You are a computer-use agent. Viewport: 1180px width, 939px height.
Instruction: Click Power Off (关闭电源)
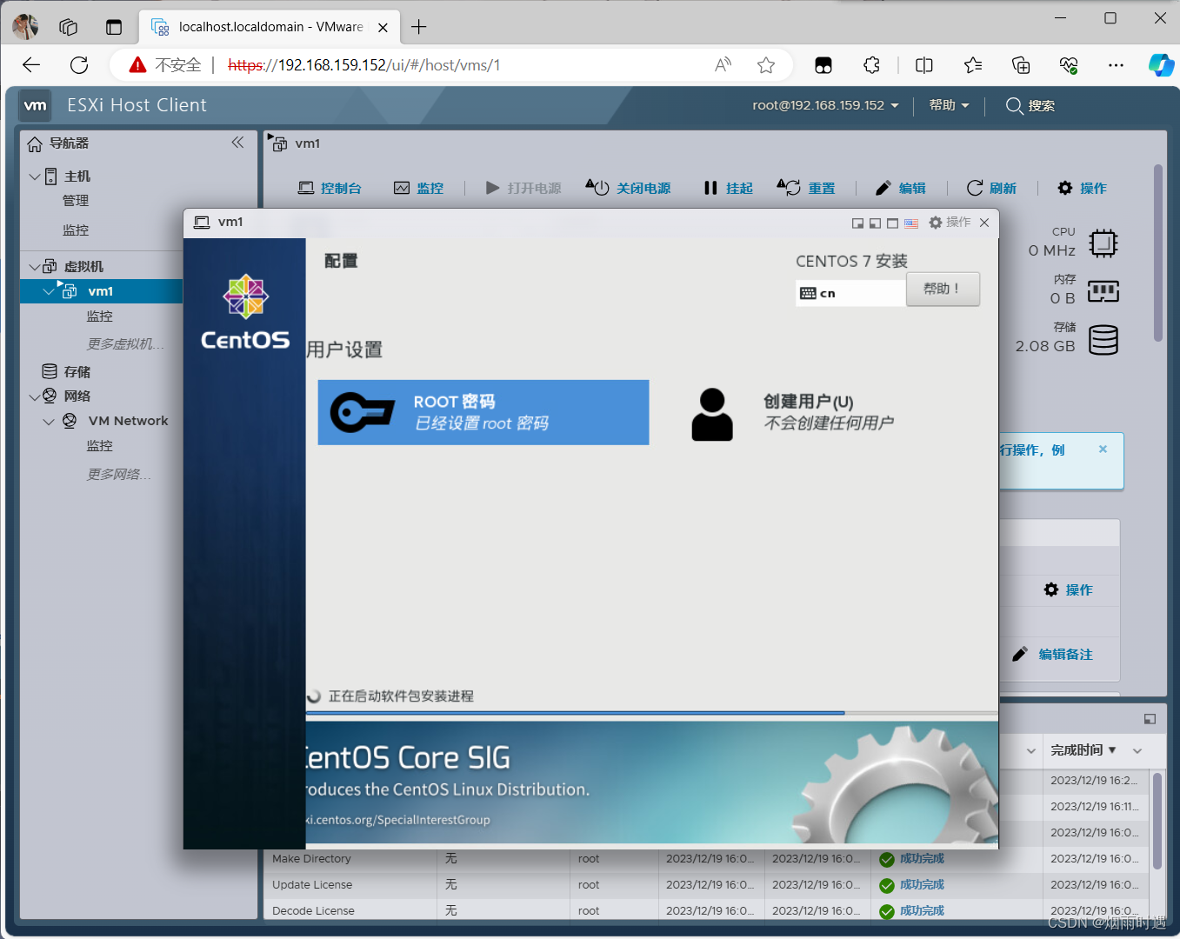tap(628, 188)
